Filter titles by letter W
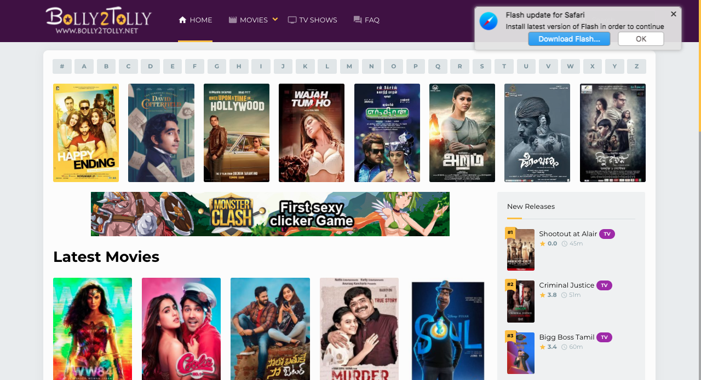Viewport: 701px width, 380px height. 570,66
